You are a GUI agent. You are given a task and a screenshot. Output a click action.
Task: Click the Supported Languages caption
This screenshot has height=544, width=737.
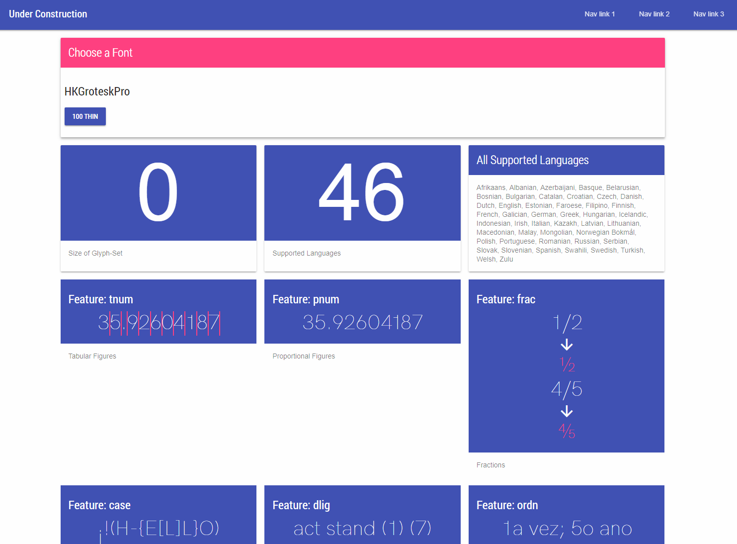coord(307,253)
